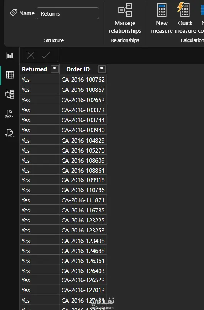Select cell CA-2016-109918
Image resolution: width=204 pixels, height=310 pixels.
[x=83, y=180]
